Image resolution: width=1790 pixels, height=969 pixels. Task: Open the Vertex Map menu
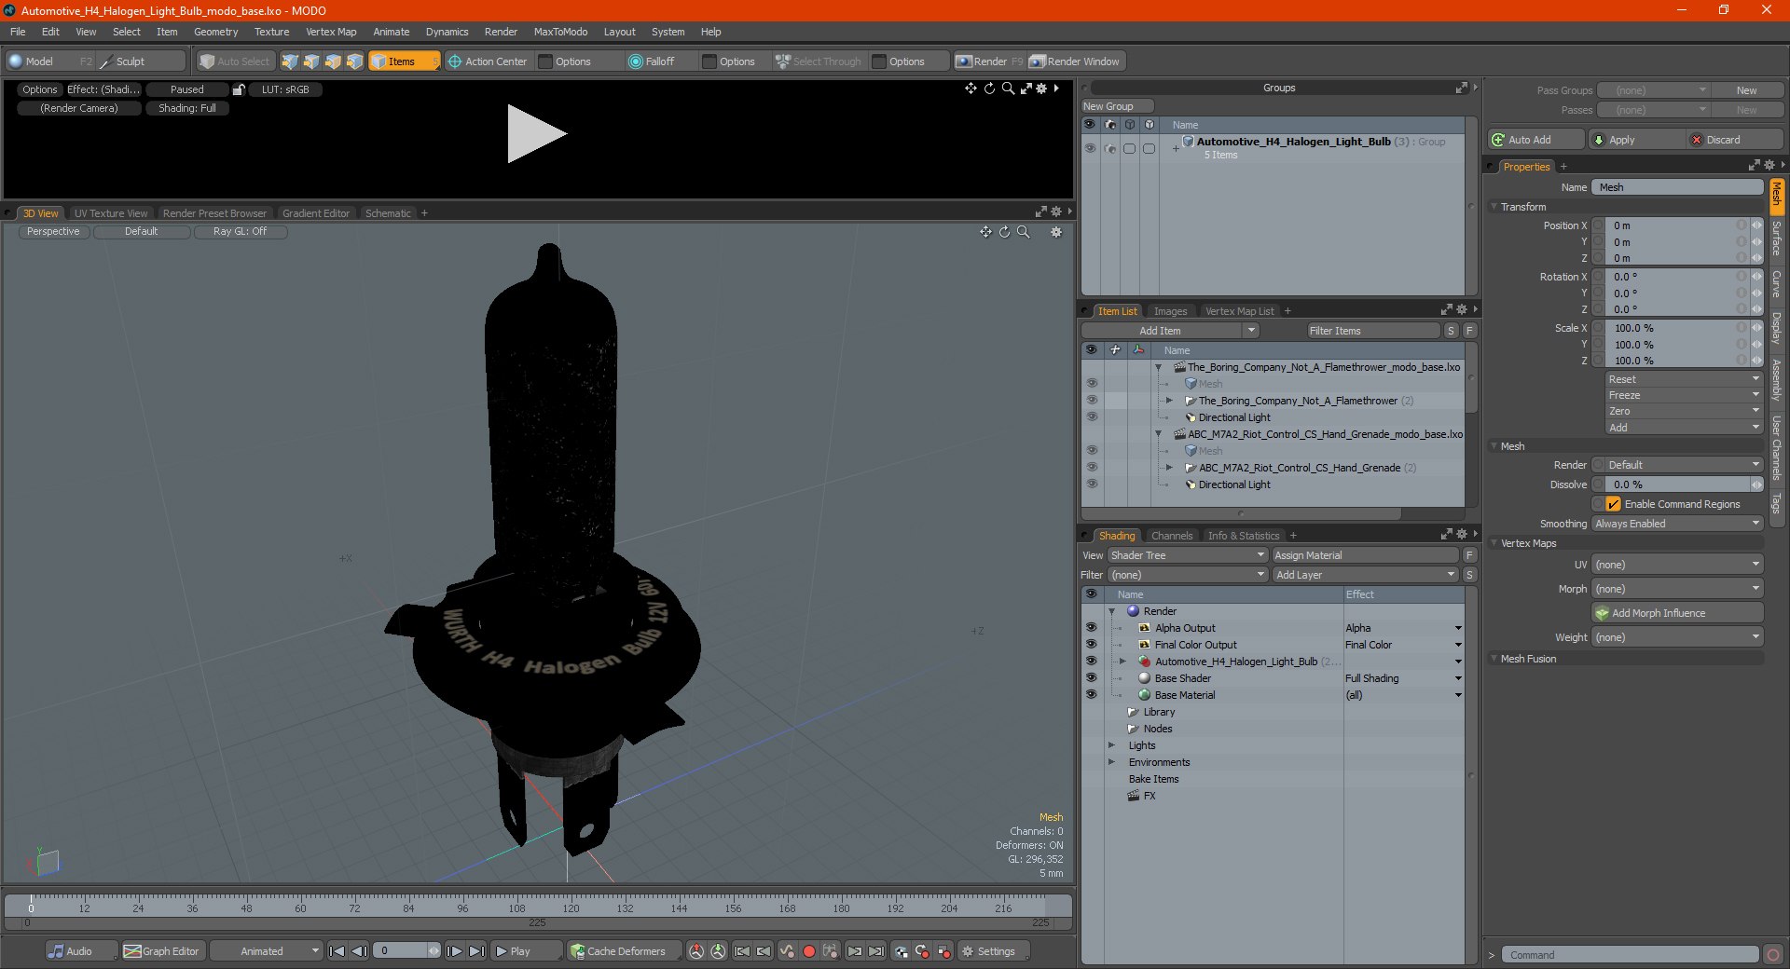[x=331, y=32]
